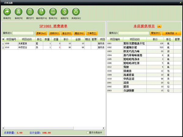Click the 催单 [F6] toolbar icon
Screen dimensions: 183x137
pos(18,12)
